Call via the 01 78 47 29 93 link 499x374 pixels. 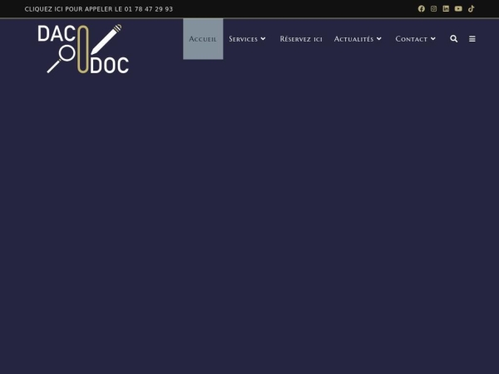[x=99, y=9]
